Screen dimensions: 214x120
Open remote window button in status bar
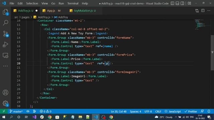click(x=4, y=111)
